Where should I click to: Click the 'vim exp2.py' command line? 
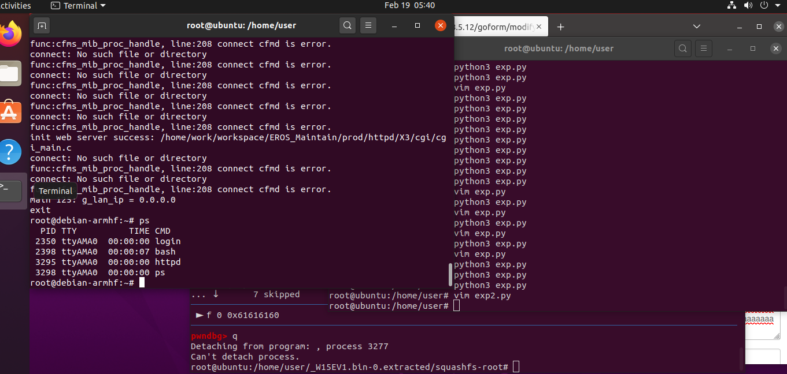coord(420,296)
